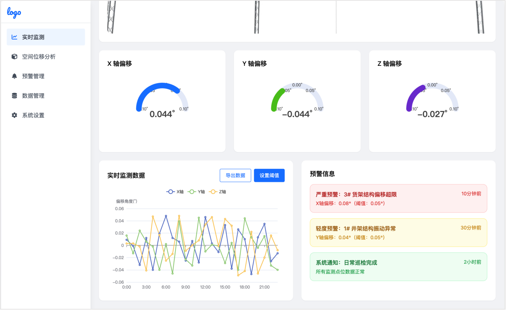Toggle the Y轴 series in chart legend
The width and height of the screenshot is (506, 310).
[x=196, y=192]
